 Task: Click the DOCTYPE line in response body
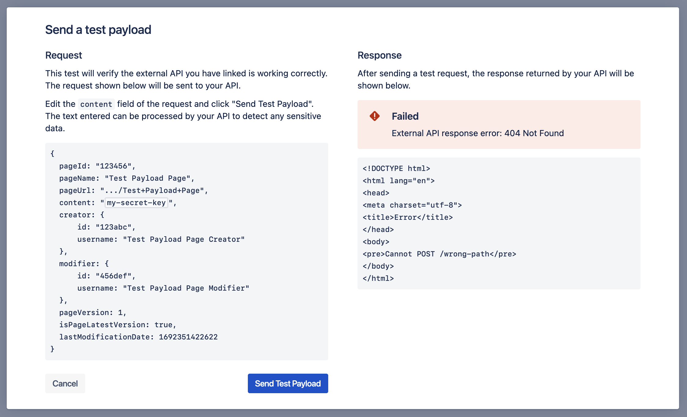click(x=396, y=169)
